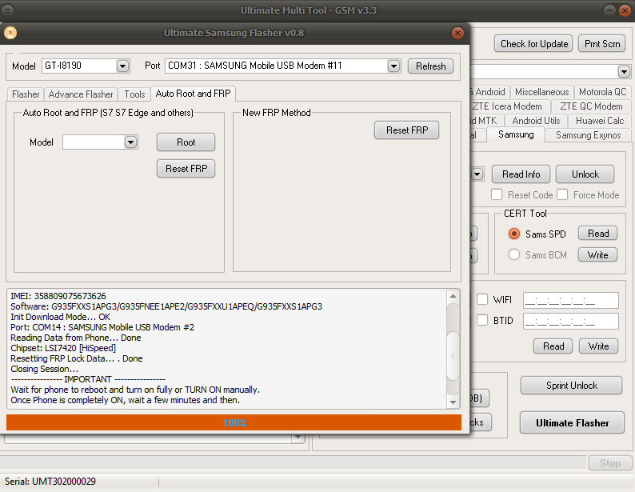
Task: Toggle the Force Mode checkbox
Action: [562, 194]
